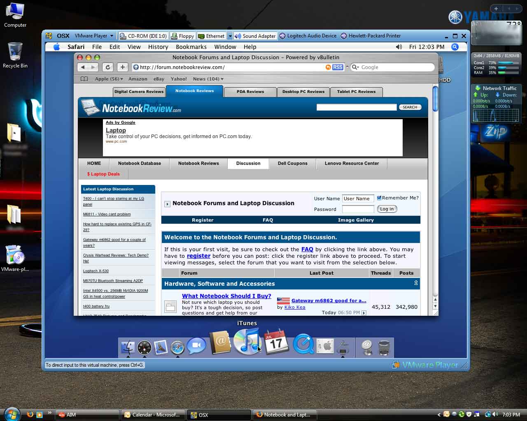The image size is (527, 421).
Task: Open the VMware Player dropdown menu
Action: point(94,36)
